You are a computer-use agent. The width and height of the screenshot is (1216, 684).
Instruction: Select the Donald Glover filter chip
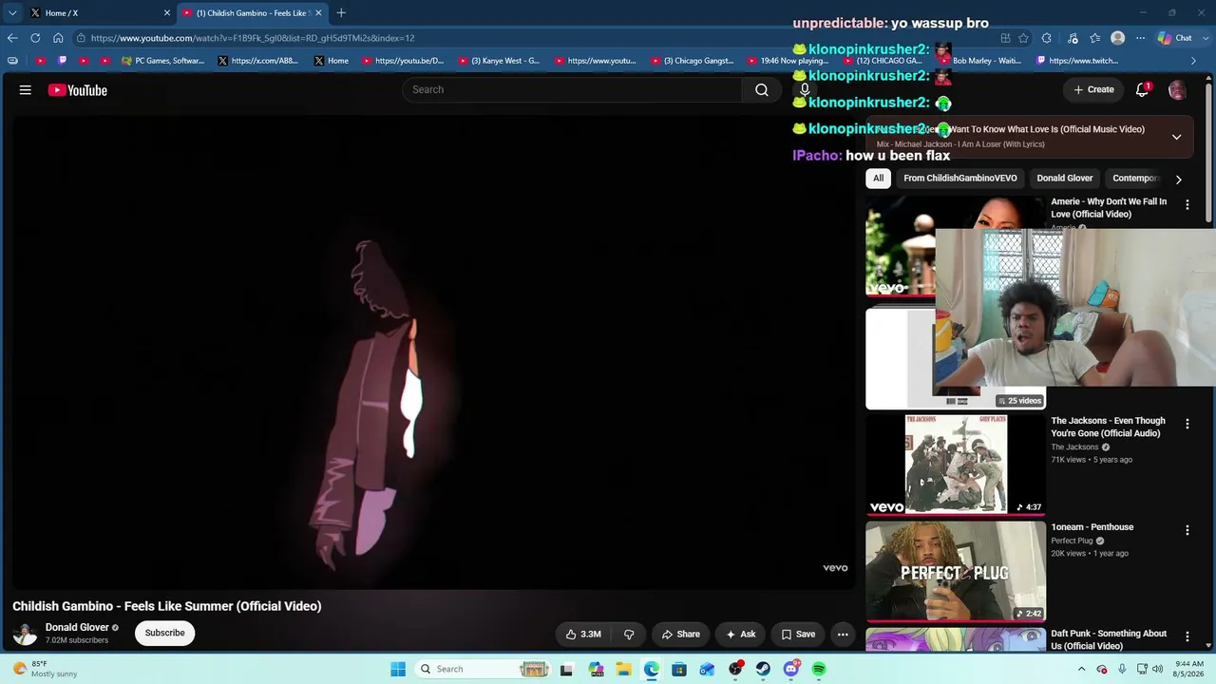tap(1065, 179)
